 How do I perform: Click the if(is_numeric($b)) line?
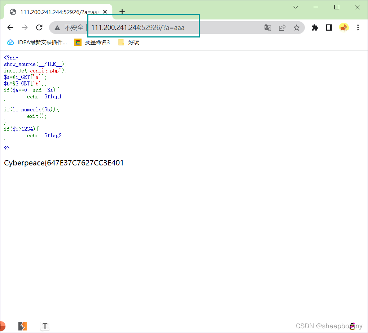[x=31, y=110]
